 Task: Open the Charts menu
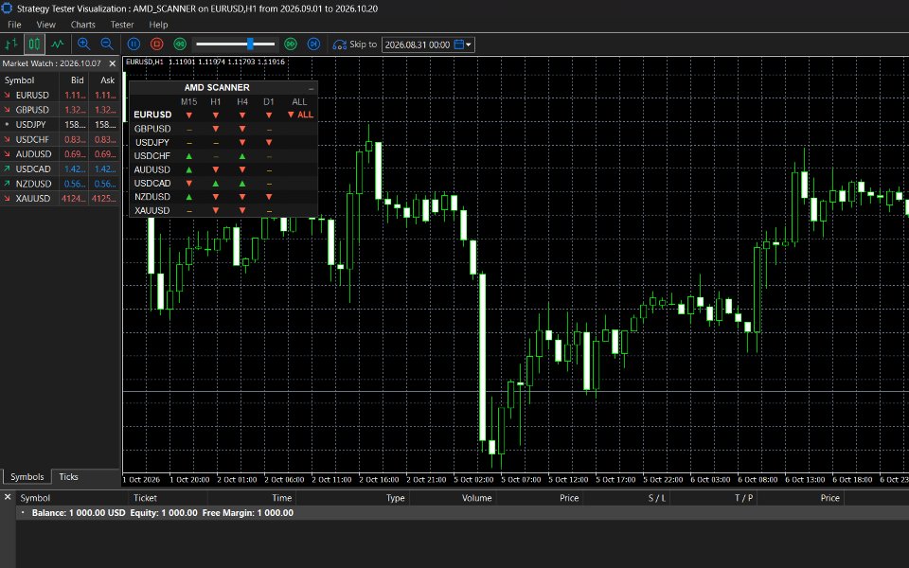point(83,25)
